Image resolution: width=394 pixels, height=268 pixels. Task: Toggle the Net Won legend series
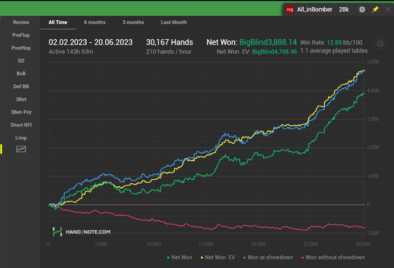(x=180, y=257)
